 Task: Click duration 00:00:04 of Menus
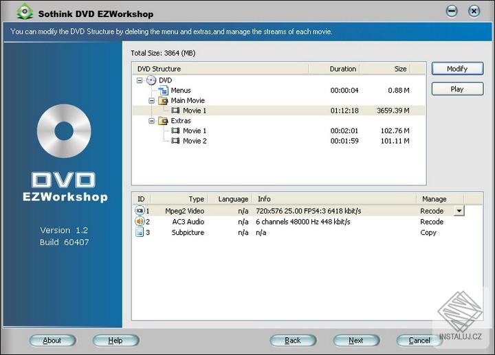pos(344,91)
